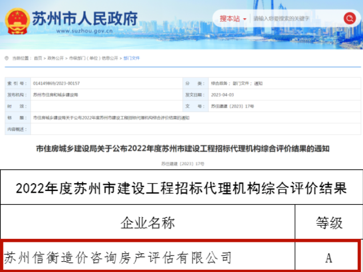Select document number 苏住建建〔2023〕17号 in the info table
This screenshot has width=363, height=272.
click(232, 106)
